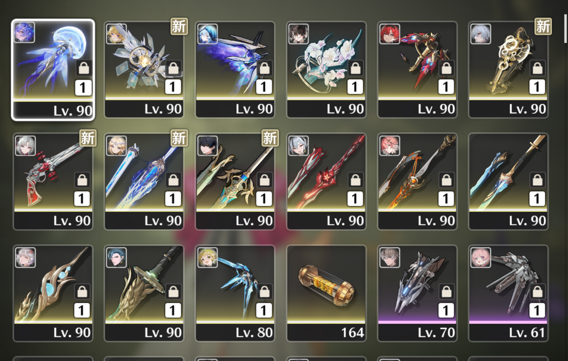Select the red and silver revolver pistol
Viewport: 568px width, 361px height.
(x=53, y=182)
